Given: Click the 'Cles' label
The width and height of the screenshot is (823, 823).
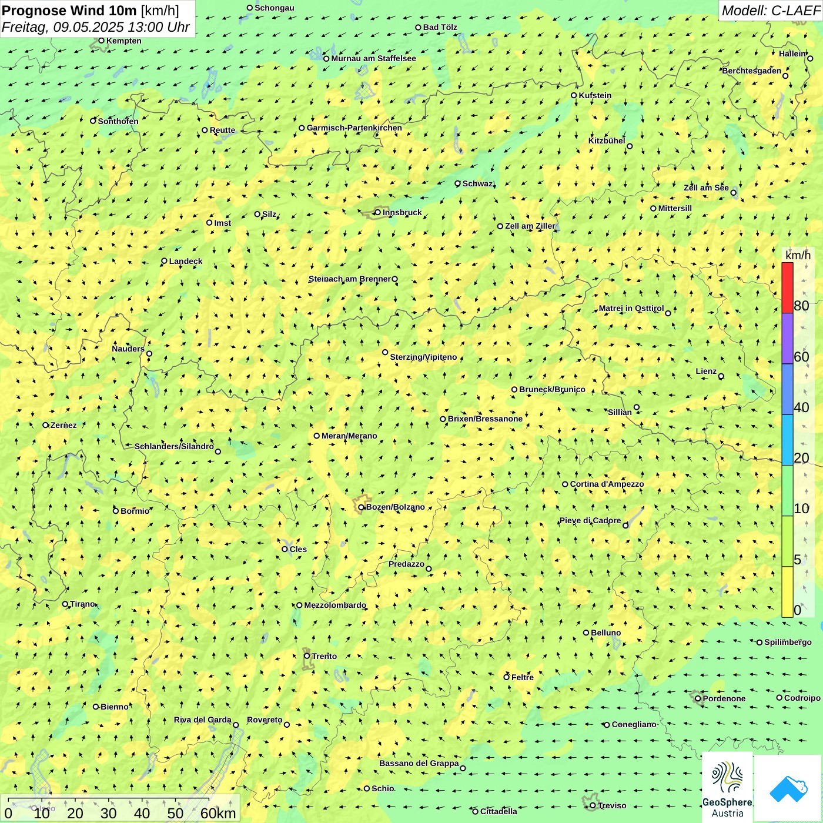Looking at the screenshot, I should pos(298,549).
